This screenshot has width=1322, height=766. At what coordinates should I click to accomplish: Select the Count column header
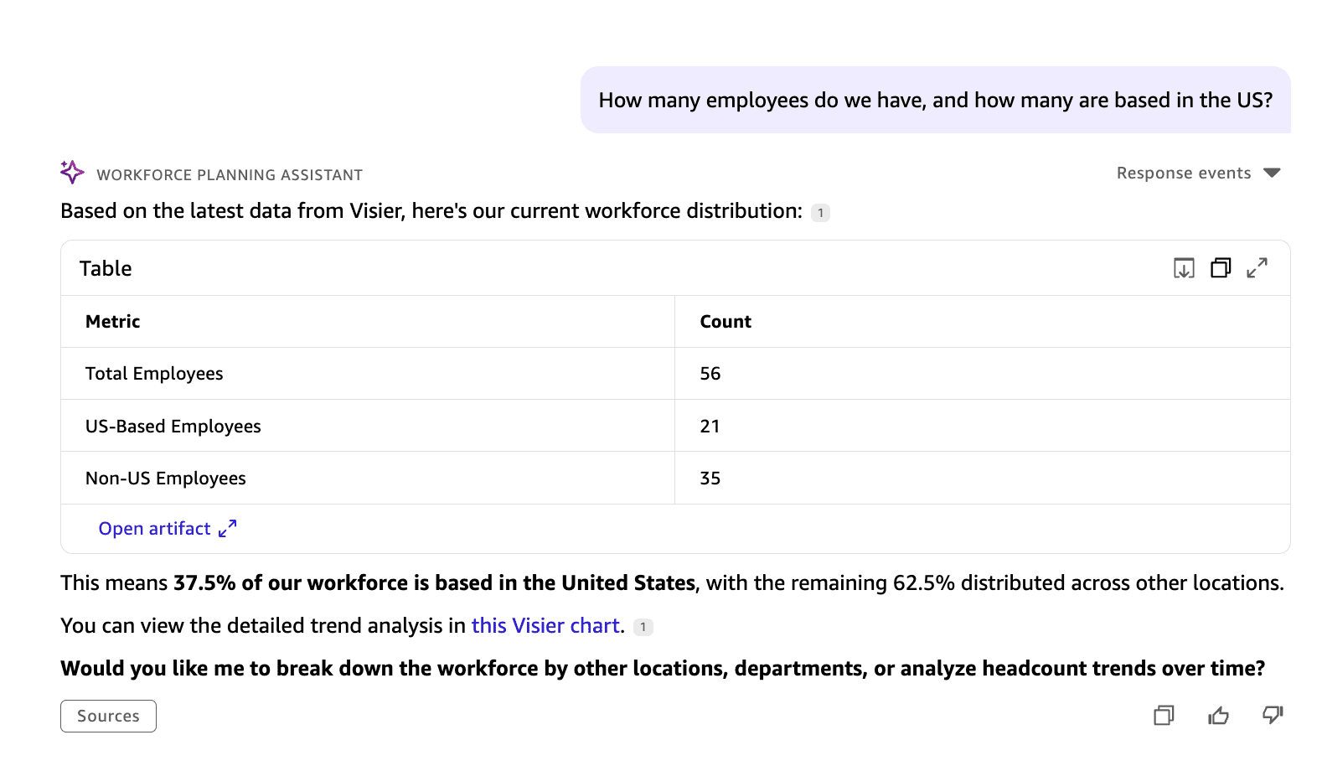click(x=726, y=322)
